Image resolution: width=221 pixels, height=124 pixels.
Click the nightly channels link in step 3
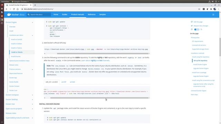click(93, 61)
